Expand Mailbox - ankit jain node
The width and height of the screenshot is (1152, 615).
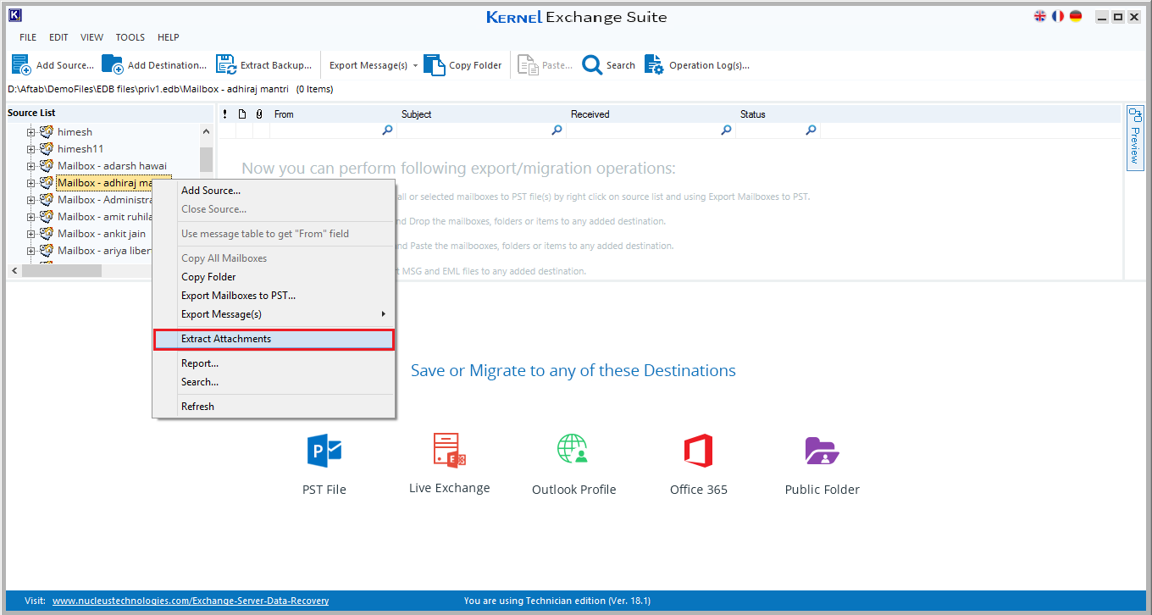coord(31,234)
